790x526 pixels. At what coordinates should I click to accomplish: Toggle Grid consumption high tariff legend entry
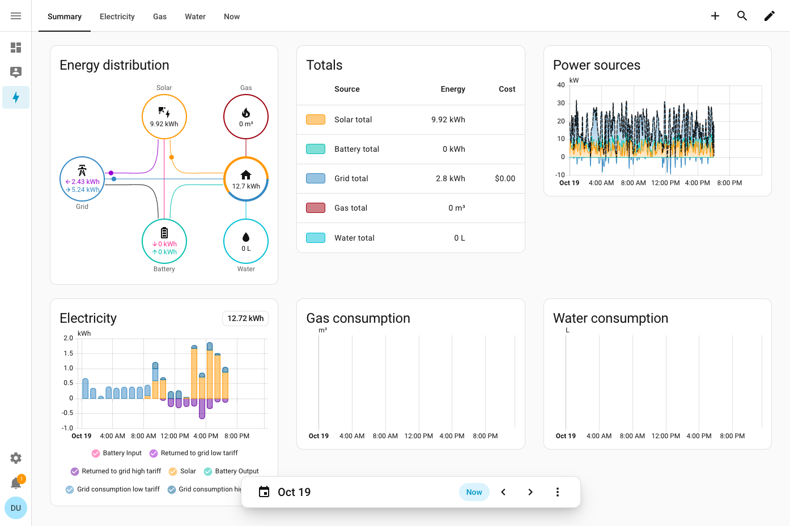[x=205, y=489]
